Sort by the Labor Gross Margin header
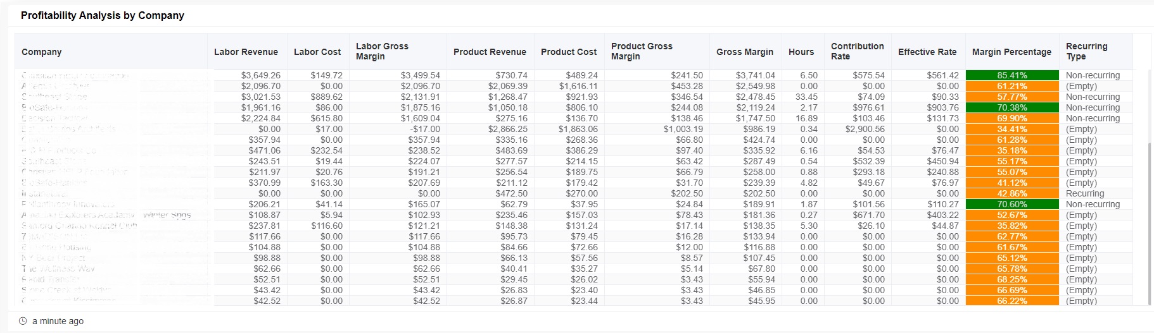The height and width of the screenshot is (333, 1154). (382, 51)
